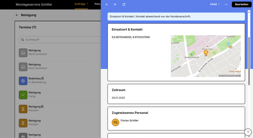
Task: Open the Inhalt dropdown
Action: pos(215,5)
